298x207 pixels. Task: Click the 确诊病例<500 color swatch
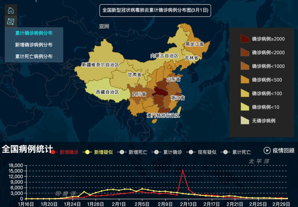coord(245,80)
